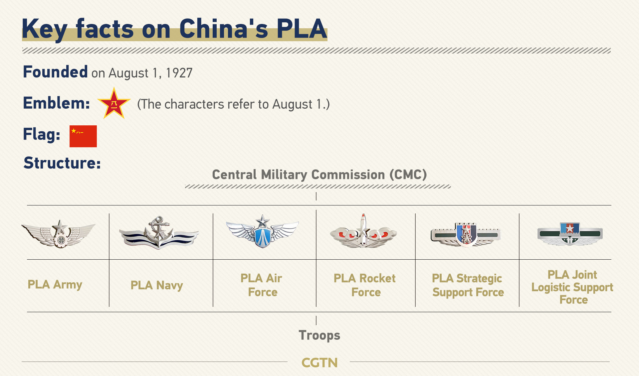
Task: Click the Central Military Commission heading
Action: (319, 175)
